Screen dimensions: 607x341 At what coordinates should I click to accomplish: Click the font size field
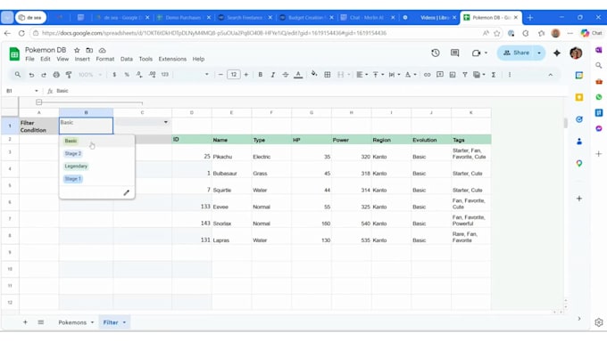[x=234, y=75]
